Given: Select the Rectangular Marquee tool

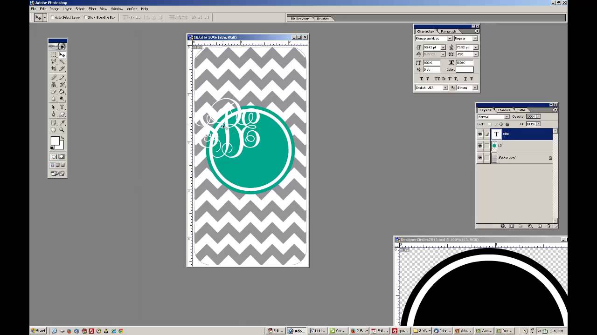Looking at the screenshot, I should (x=54, y=55).
